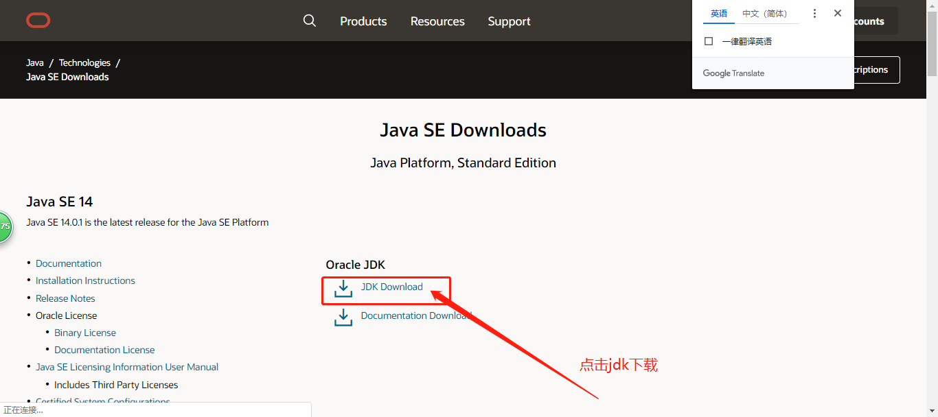Click the Java SE 14.0.1 latest release text
Viewport: 938px width, 417px height.
[148, 222]
